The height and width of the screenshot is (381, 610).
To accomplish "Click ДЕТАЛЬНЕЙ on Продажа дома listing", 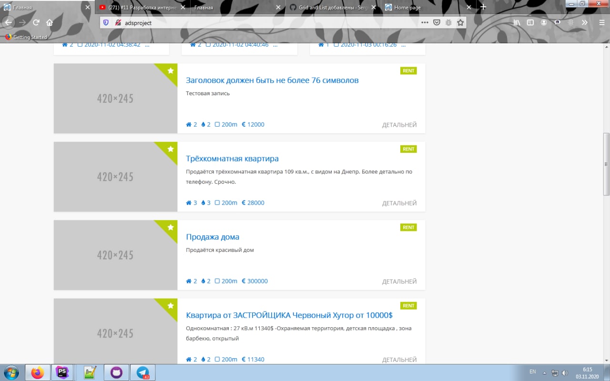I will 399,281.
